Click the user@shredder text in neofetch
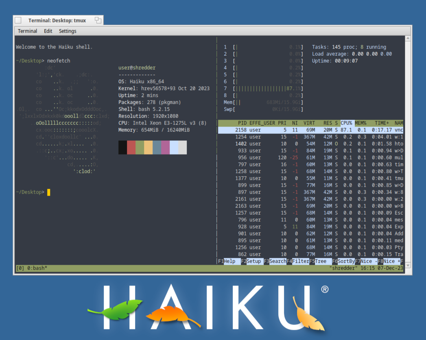This screenshot has height=340, width=426. point(137,68)
